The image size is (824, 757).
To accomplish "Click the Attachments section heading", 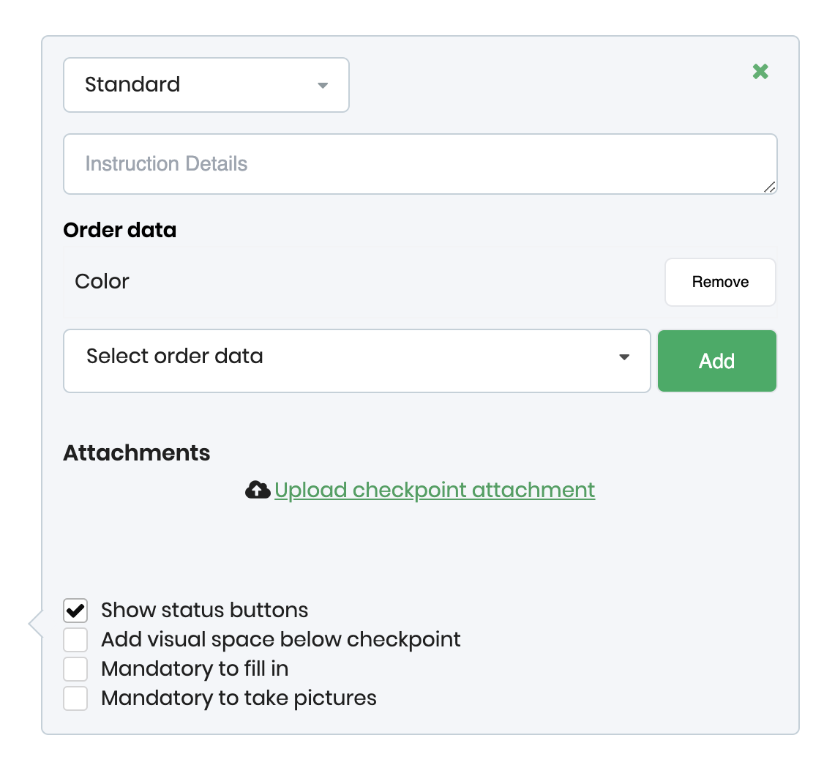I will pos(137,453).
